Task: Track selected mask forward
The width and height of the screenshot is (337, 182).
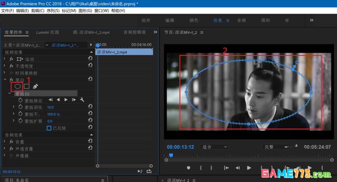Action: 66,100
